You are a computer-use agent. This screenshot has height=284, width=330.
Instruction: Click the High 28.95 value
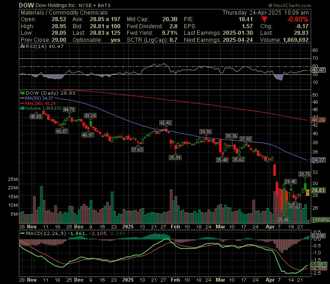pyautogui.click(x=59, y=26)
